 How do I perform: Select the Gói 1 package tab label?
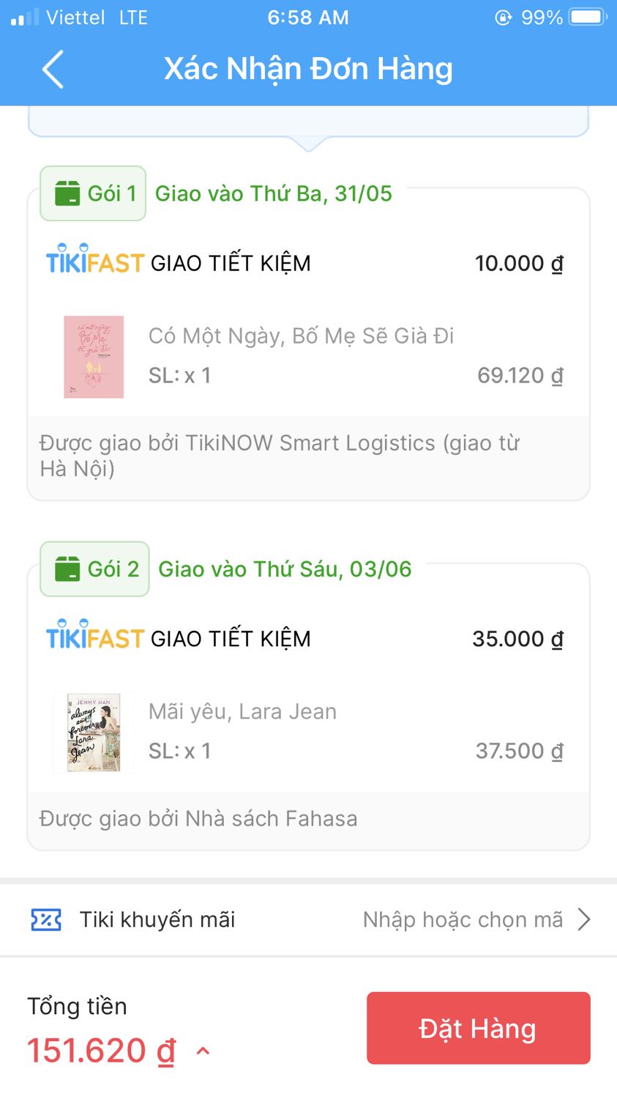[112, 193]
